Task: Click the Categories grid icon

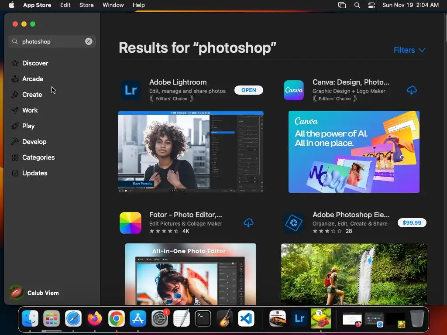Action: (15, 157)
